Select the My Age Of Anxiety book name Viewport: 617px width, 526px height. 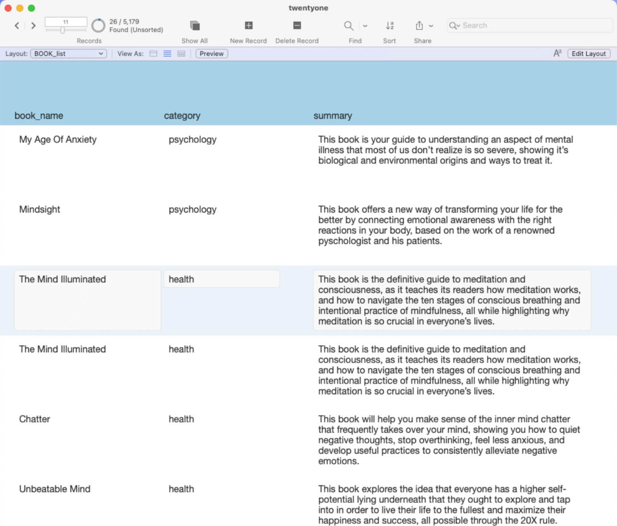coord(58,139)
